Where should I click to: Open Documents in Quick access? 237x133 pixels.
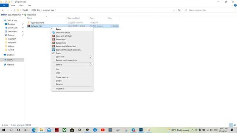(x=13, y=31)
